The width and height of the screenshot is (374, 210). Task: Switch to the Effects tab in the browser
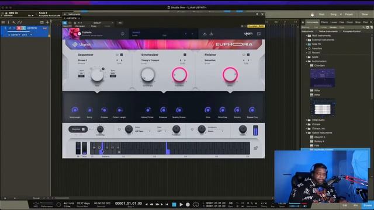click(x=324, y=22)
